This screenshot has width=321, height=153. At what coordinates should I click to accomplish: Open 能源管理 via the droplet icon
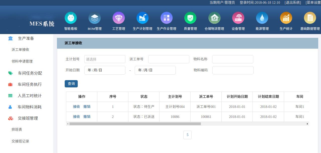pos(262,18)
